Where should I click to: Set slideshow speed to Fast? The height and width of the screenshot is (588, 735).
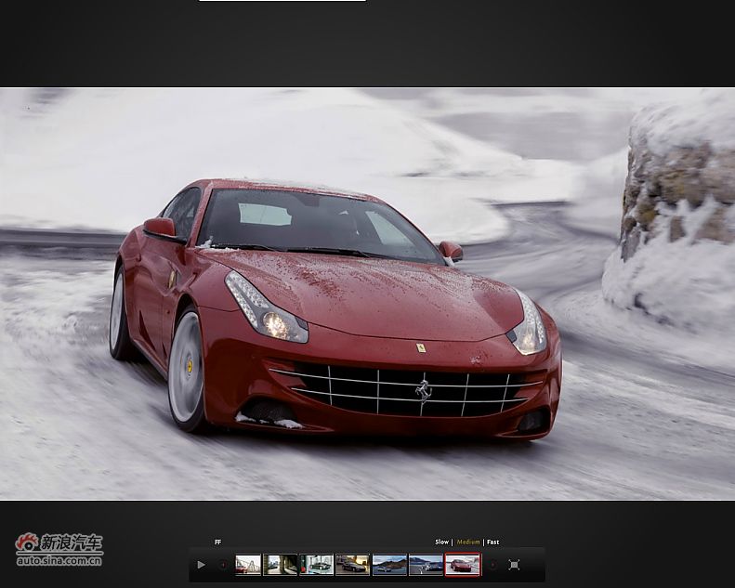(x=492, y=542)
